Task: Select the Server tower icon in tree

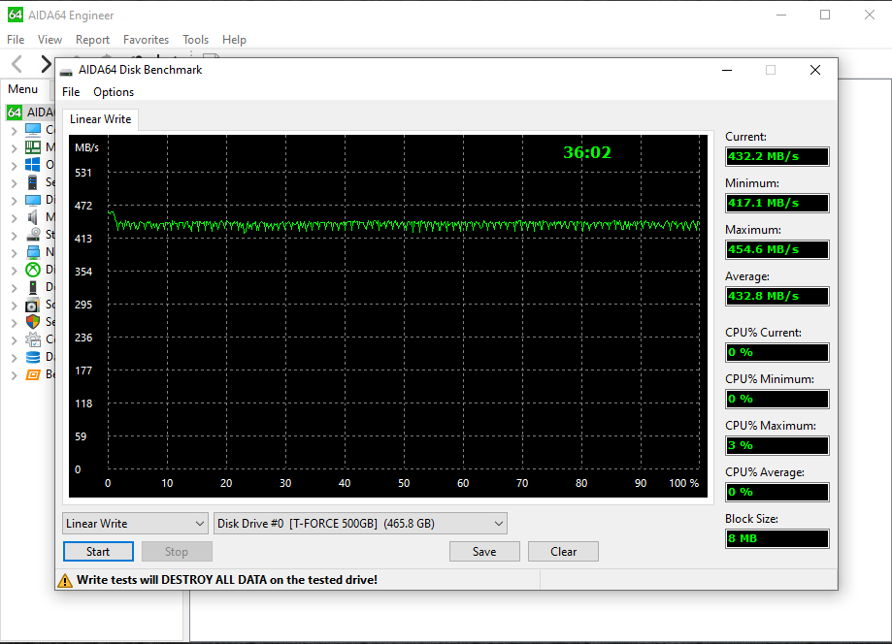Action: 33,182
